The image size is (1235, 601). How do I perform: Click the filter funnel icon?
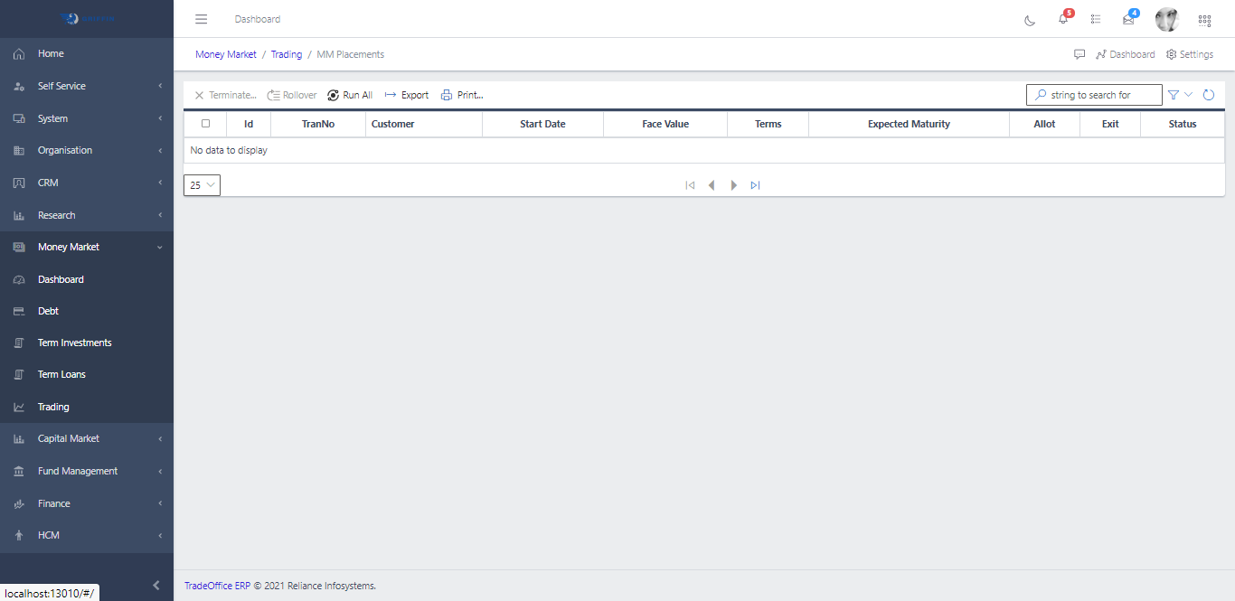point(1174,95)
